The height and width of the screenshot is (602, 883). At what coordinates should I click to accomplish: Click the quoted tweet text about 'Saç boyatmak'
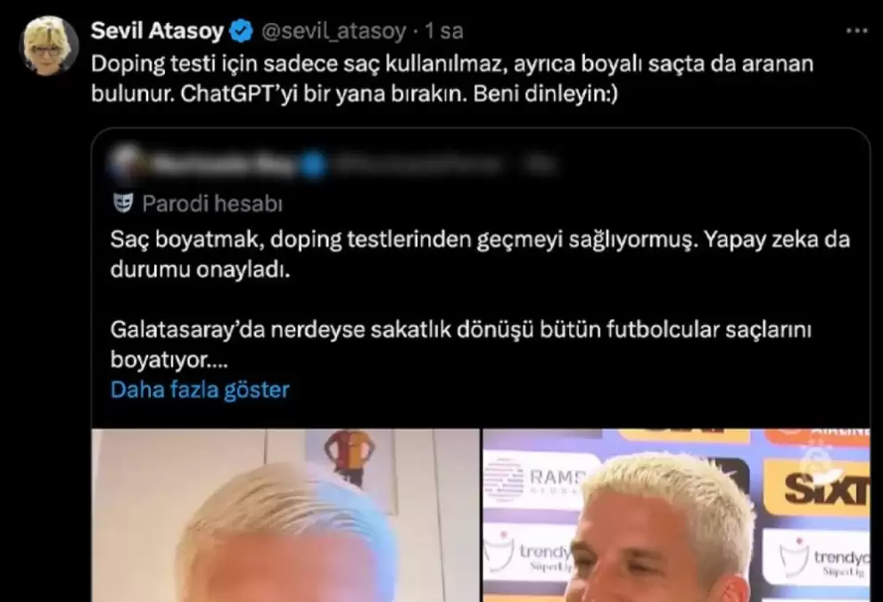point(480,254)
